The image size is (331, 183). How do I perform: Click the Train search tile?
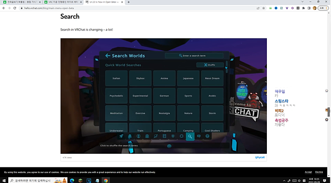point(140,128)
